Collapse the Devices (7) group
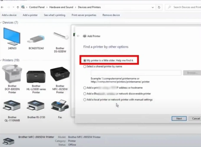Viewport: 201px width, 147px height. 1,23
